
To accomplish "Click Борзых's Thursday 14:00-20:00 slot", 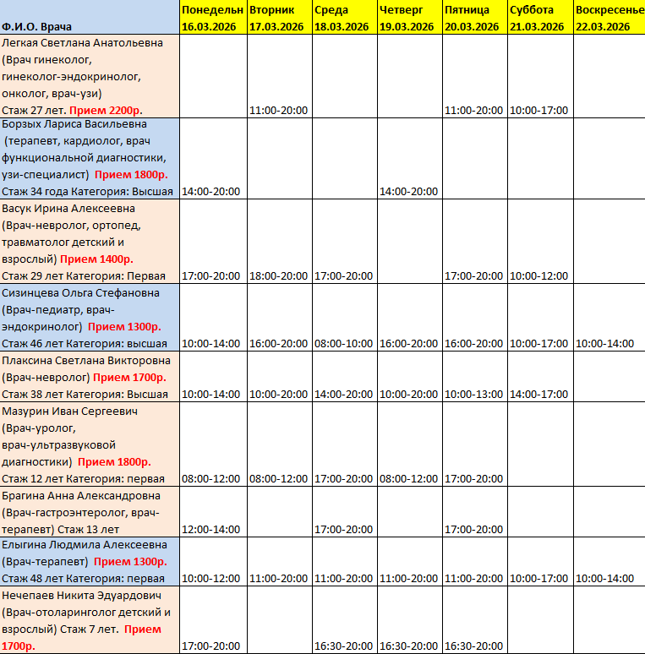I will pos(409,192).
